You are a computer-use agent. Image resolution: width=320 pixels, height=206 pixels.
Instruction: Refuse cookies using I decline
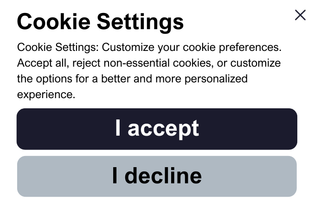(x=157, y=176)
